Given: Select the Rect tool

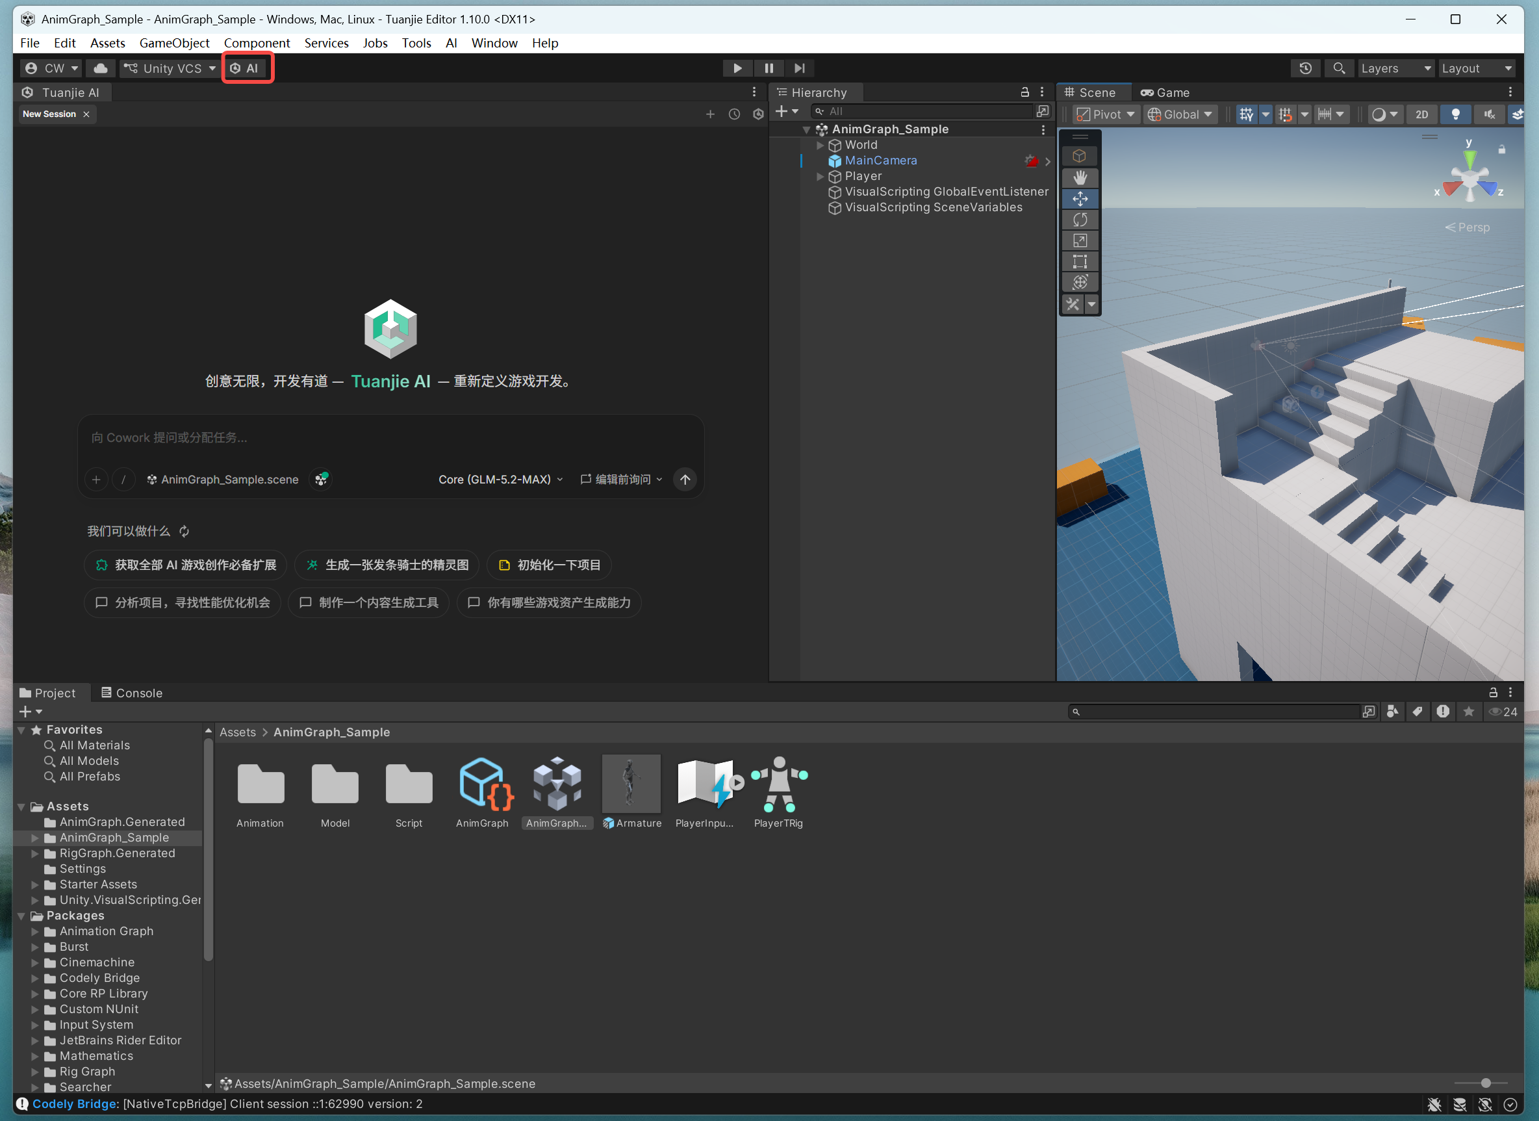Looking at the screenshot, I should (1080, 261).
